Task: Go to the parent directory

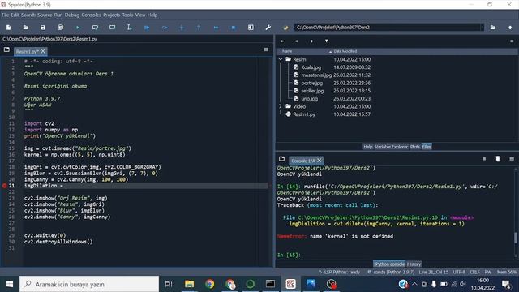Action: tap(510, 28)
